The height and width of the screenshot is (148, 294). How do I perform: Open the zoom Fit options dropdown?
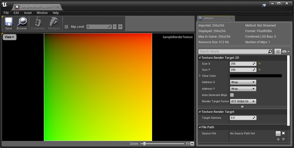(x=192, y=144)
